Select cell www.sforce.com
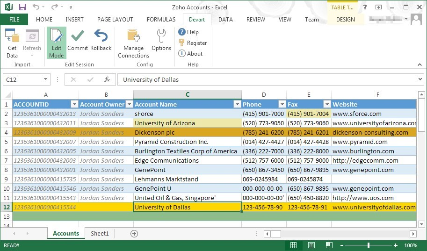This screenshot has width=427, height=251. tap(374, 114)
